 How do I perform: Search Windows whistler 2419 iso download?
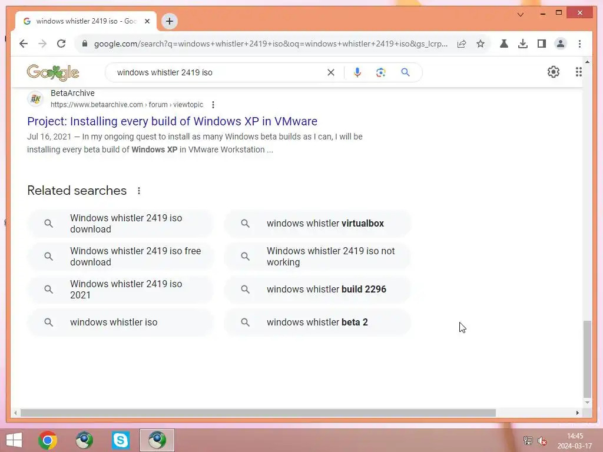point(120,223)
